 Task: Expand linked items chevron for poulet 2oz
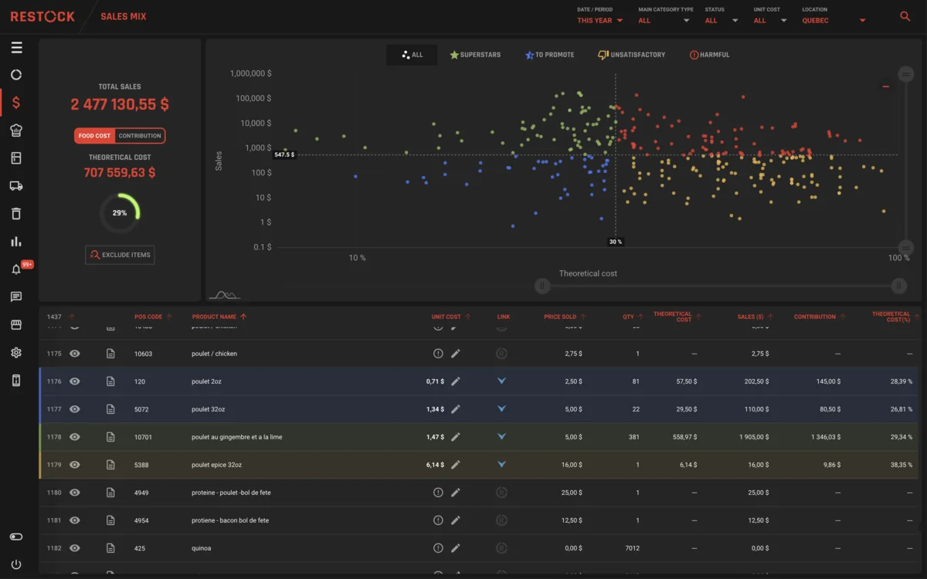pos(501,381)
